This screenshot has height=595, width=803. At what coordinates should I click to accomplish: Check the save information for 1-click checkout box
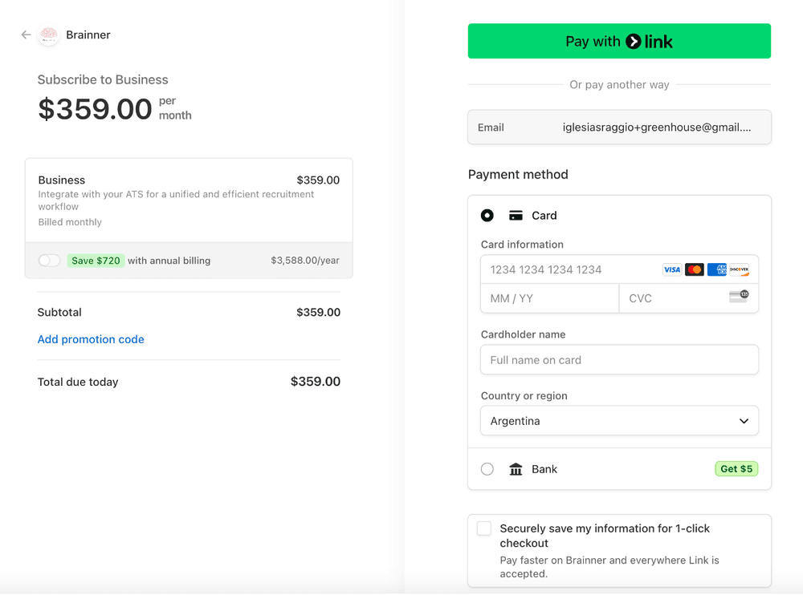click(484, 528)
